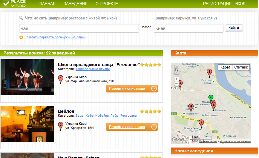Open the О проекте menu item
This screenshot has height=158, width=259.
pyautogui.click(x=107, y=4)
